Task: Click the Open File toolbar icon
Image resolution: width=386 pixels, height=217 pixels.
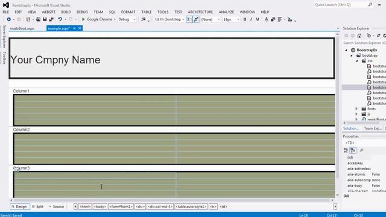Action: pyautogui.click(x=38, y=19)
